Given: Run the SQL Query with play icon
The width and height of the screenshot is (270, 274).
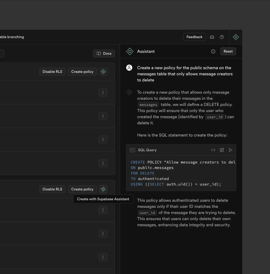Looking at the screenshot, I should (x=230, y=150).
